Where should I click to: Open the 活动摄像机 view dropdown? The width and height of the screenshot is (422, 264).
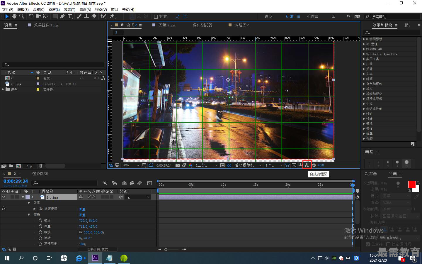click(248, 165)
